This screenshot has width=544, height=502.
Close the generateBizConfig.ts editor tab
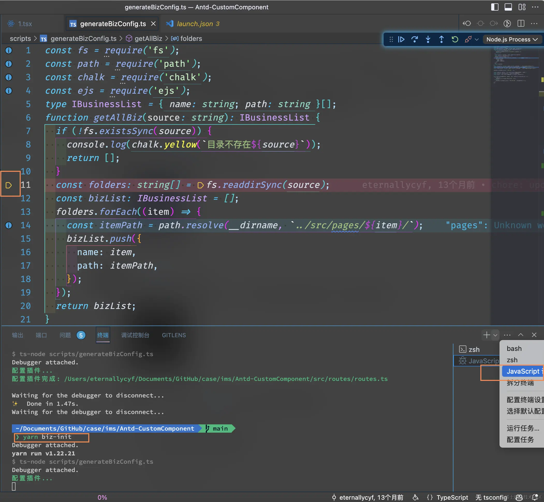(153, 24)
